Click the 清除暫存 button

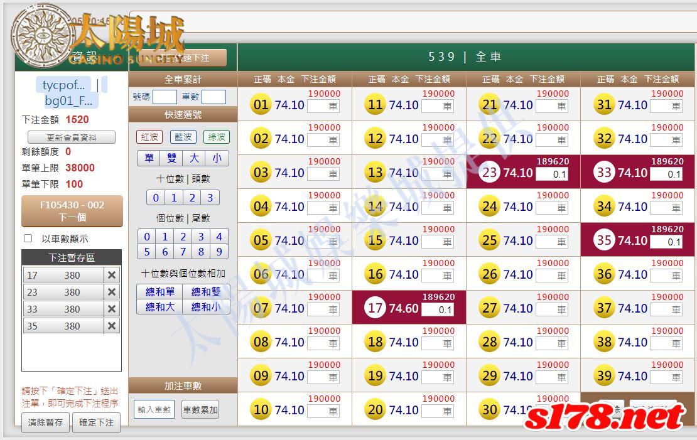(45, 422)
